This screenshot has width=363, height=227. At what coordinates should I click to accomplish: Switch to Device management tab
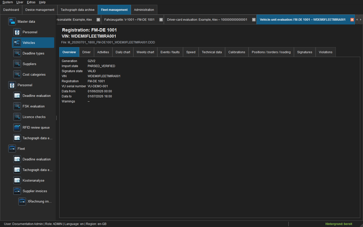[x=40, y=10]
